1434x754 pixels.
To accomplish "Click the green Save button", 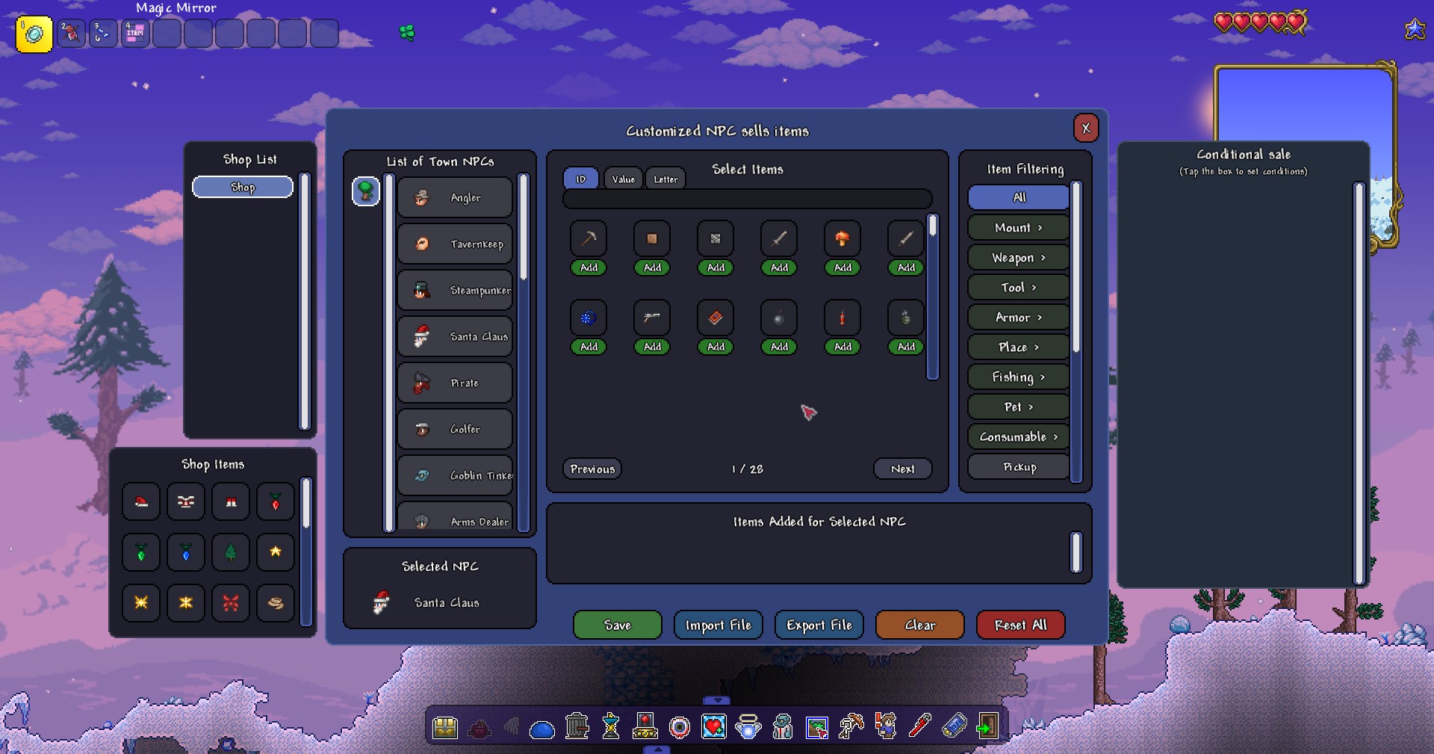I will coord(618,625).
